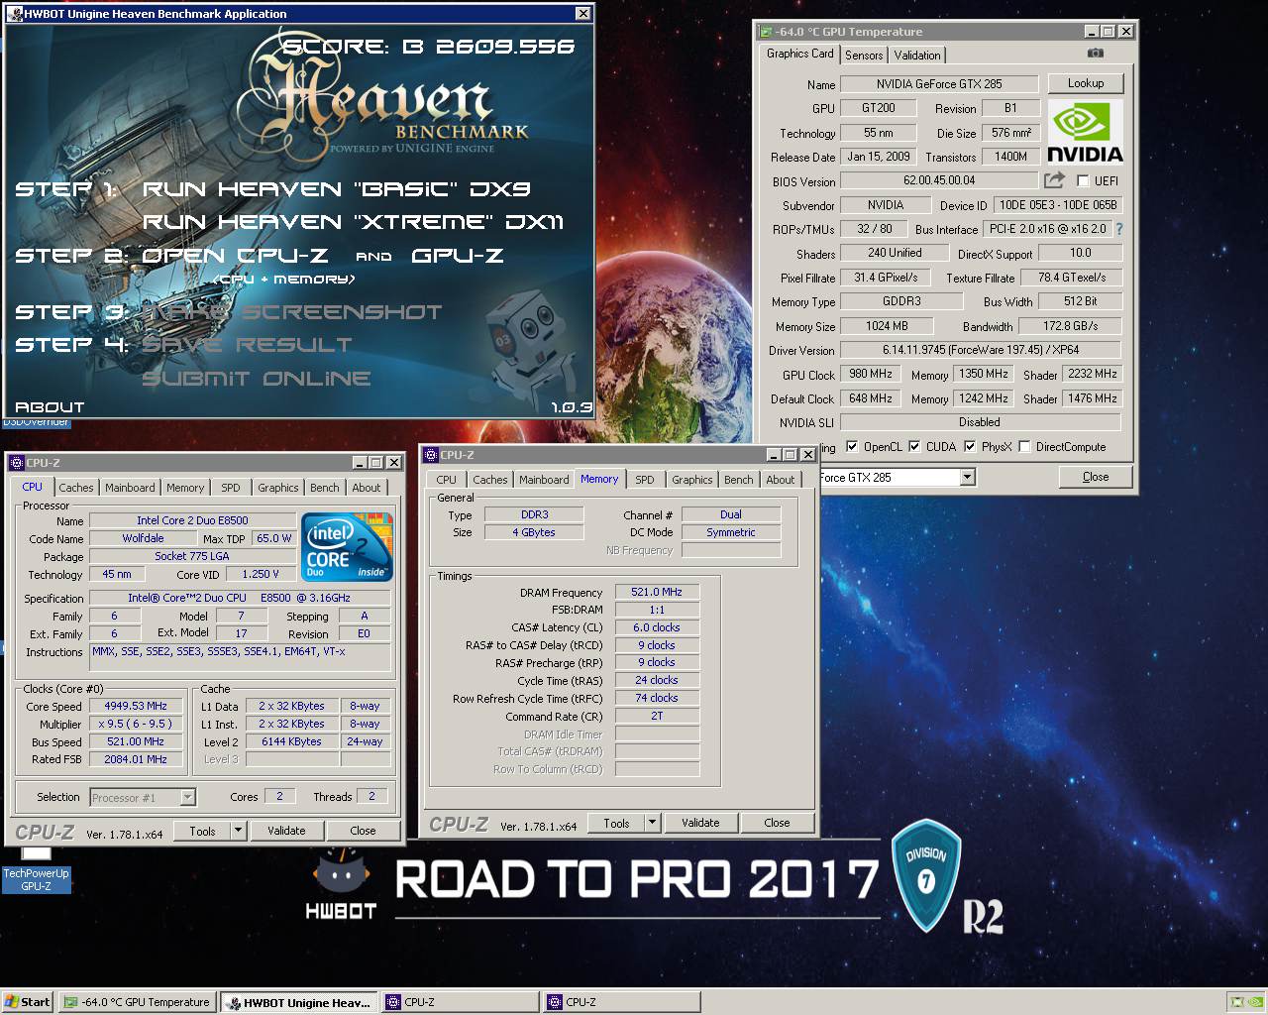Toggle the CUDA checkbox

coord(914,447)
